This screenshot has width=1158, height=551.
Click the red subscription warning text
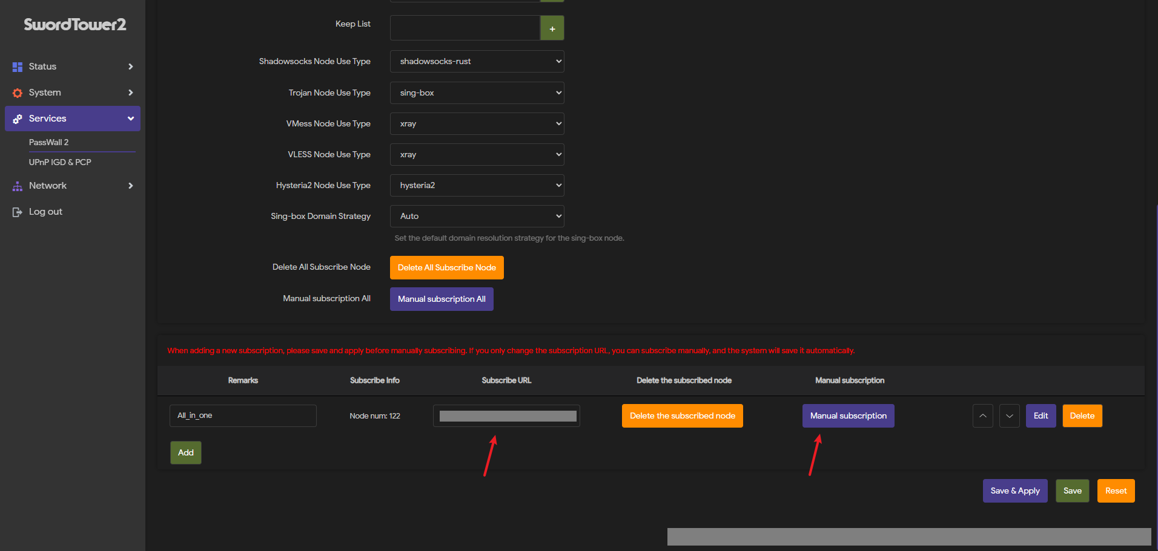511,351
